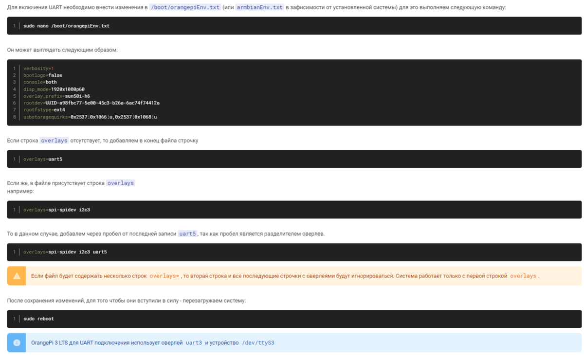Click inline overlays in 'Если строка' sentence
The image size is (584, 355).
pos(54,141)
